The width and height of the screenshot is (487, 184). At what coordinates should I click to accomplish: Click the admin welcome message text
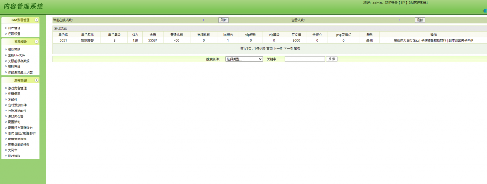click(x=395, y=3)
